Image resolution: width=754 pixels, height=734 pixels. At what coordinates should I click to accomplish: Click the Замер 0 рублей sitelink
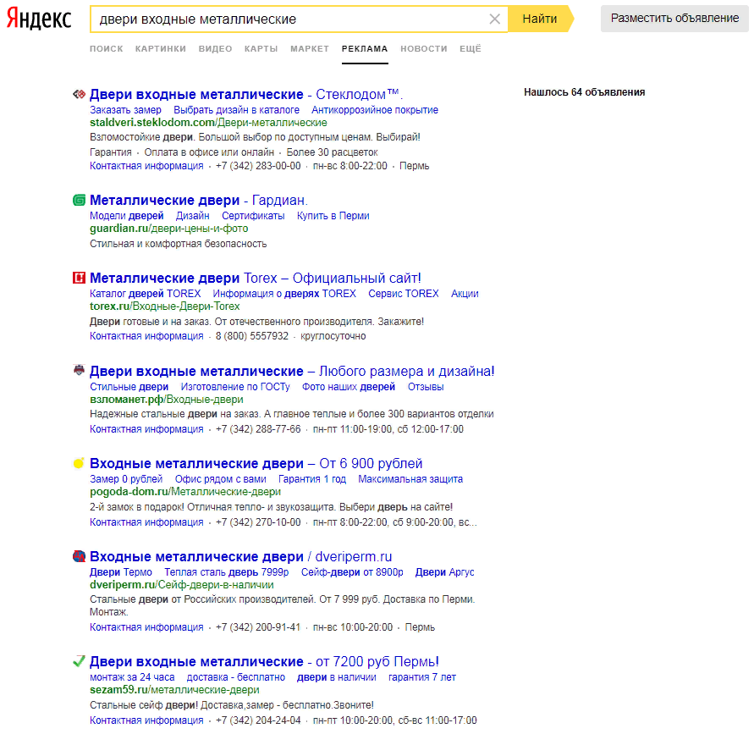[x=126, y=479]
